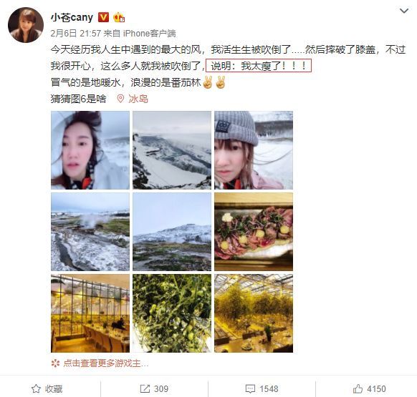417x397 pixels.
Task: Click the user's profile avatar
Action: [26, 25]
